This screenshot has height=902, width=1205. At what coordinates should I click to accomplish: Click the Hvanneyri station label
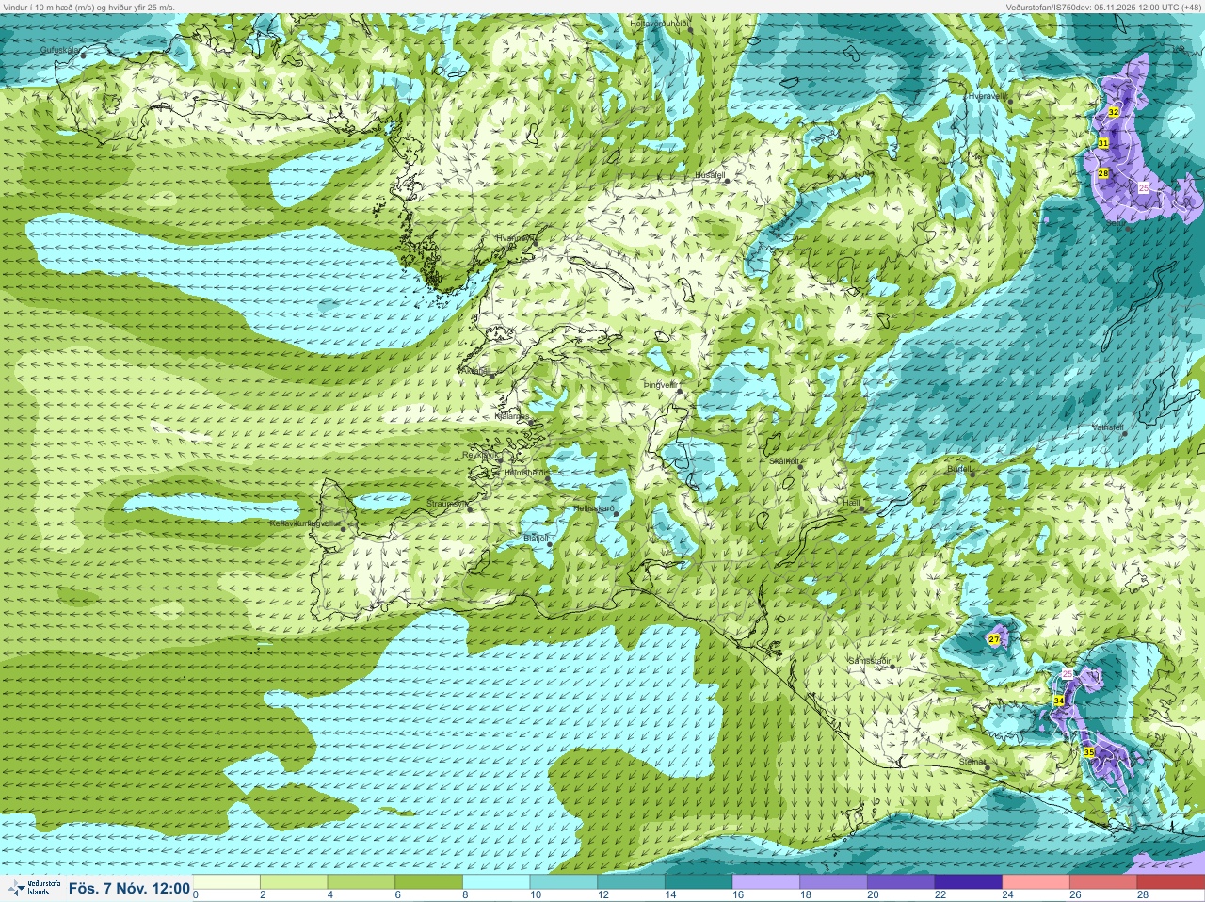515,238
